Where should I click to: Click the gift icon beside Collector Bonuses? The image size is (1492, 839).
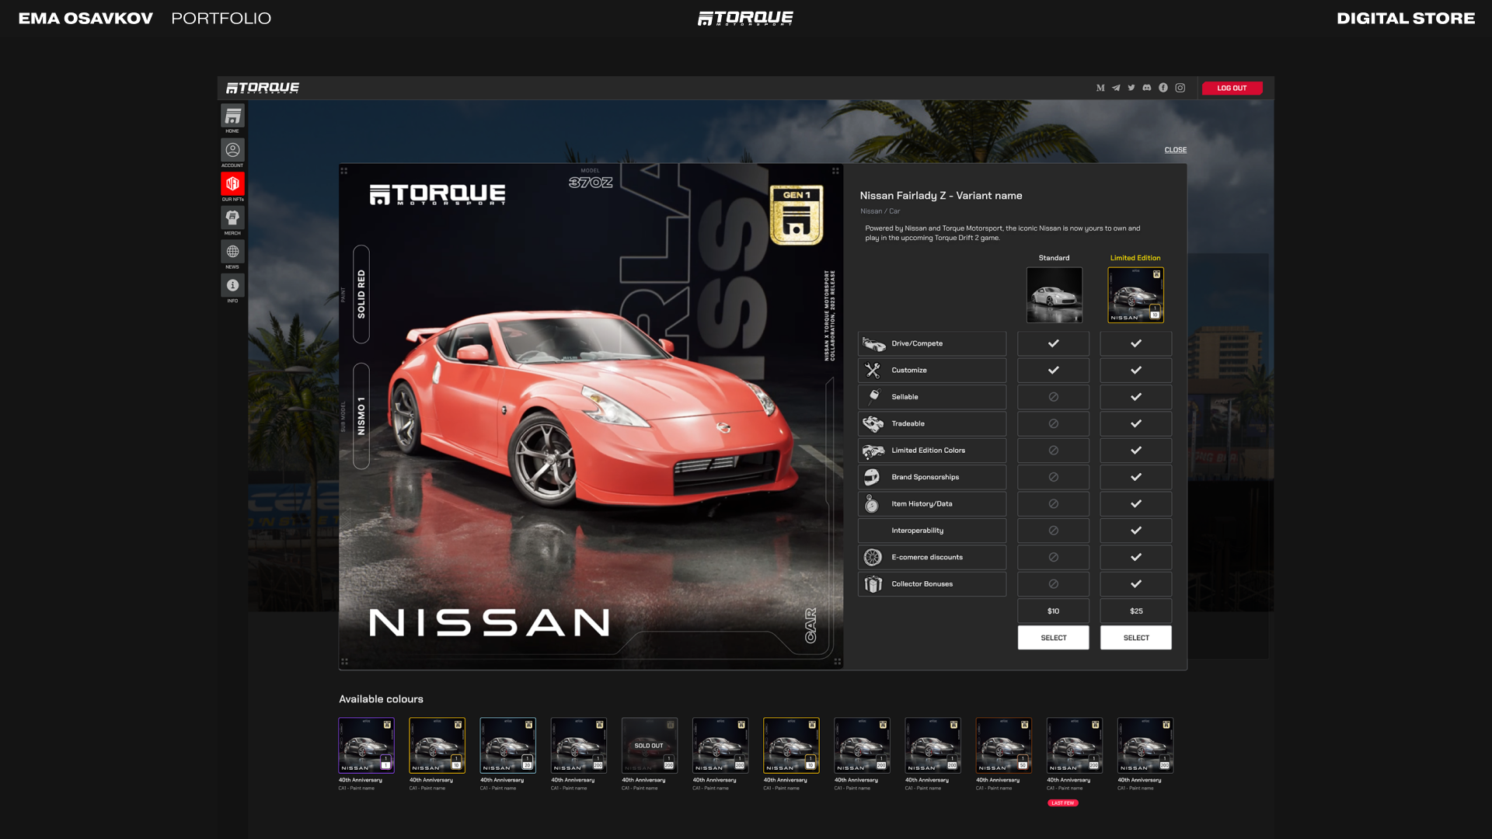(x=873, y=584)
